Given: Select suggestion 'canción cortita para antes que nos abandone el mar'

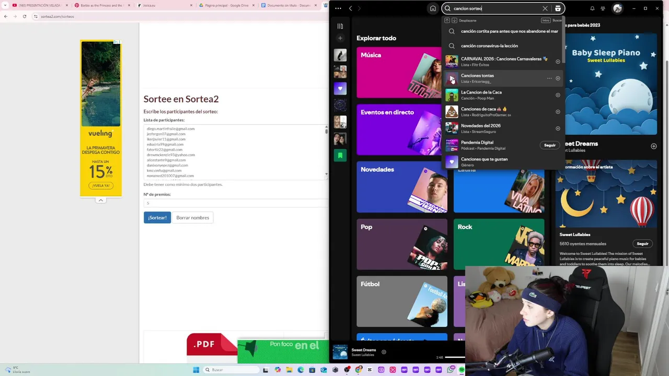Looking at the screenshot, I should [x=503, y=31].
